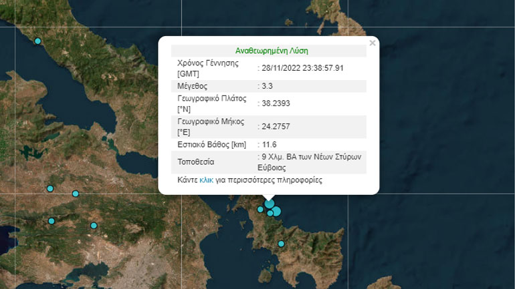Click the small marker left of the large marker cluster
This screenshot has width=515, height=289.
(260, 209)
